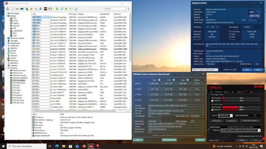Click the Copy info icon in benchmark
266x149 pixels.
tap(188, 80)
